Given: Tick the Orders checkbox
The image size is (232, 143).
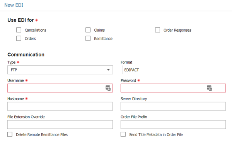Looking at the screenshot, I should pos(19,38).
